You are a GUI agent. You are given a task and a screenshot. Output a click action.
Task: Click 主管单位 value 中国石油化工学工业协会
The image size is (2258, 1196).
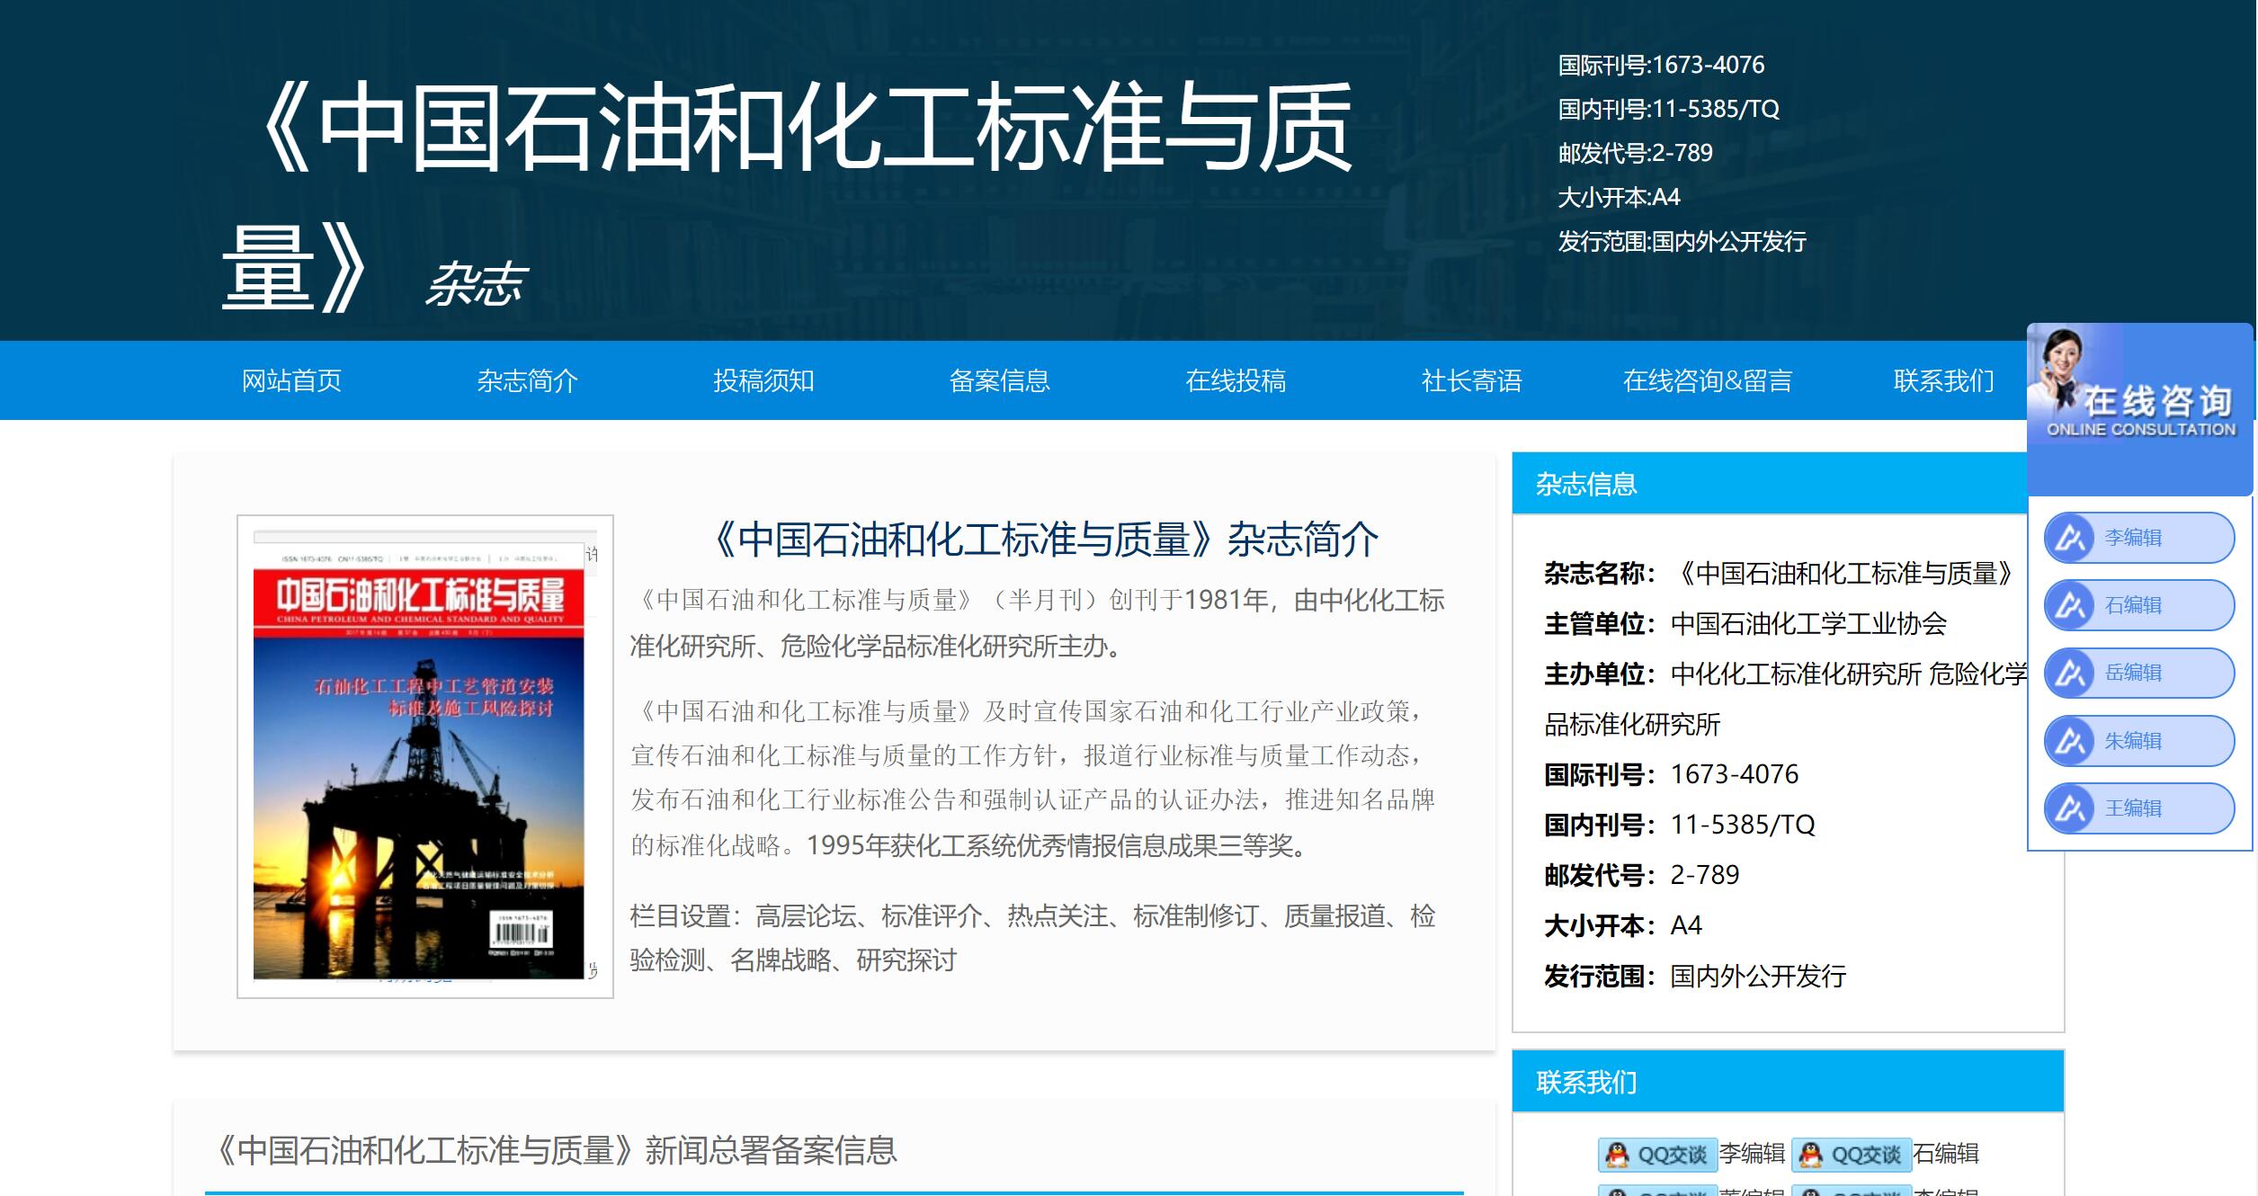click(1808, 623)
